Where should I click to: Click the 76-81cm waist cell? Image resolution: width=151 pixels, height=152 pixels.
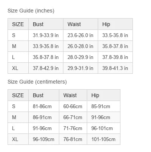pyautogui.click(x=73, y=139)
